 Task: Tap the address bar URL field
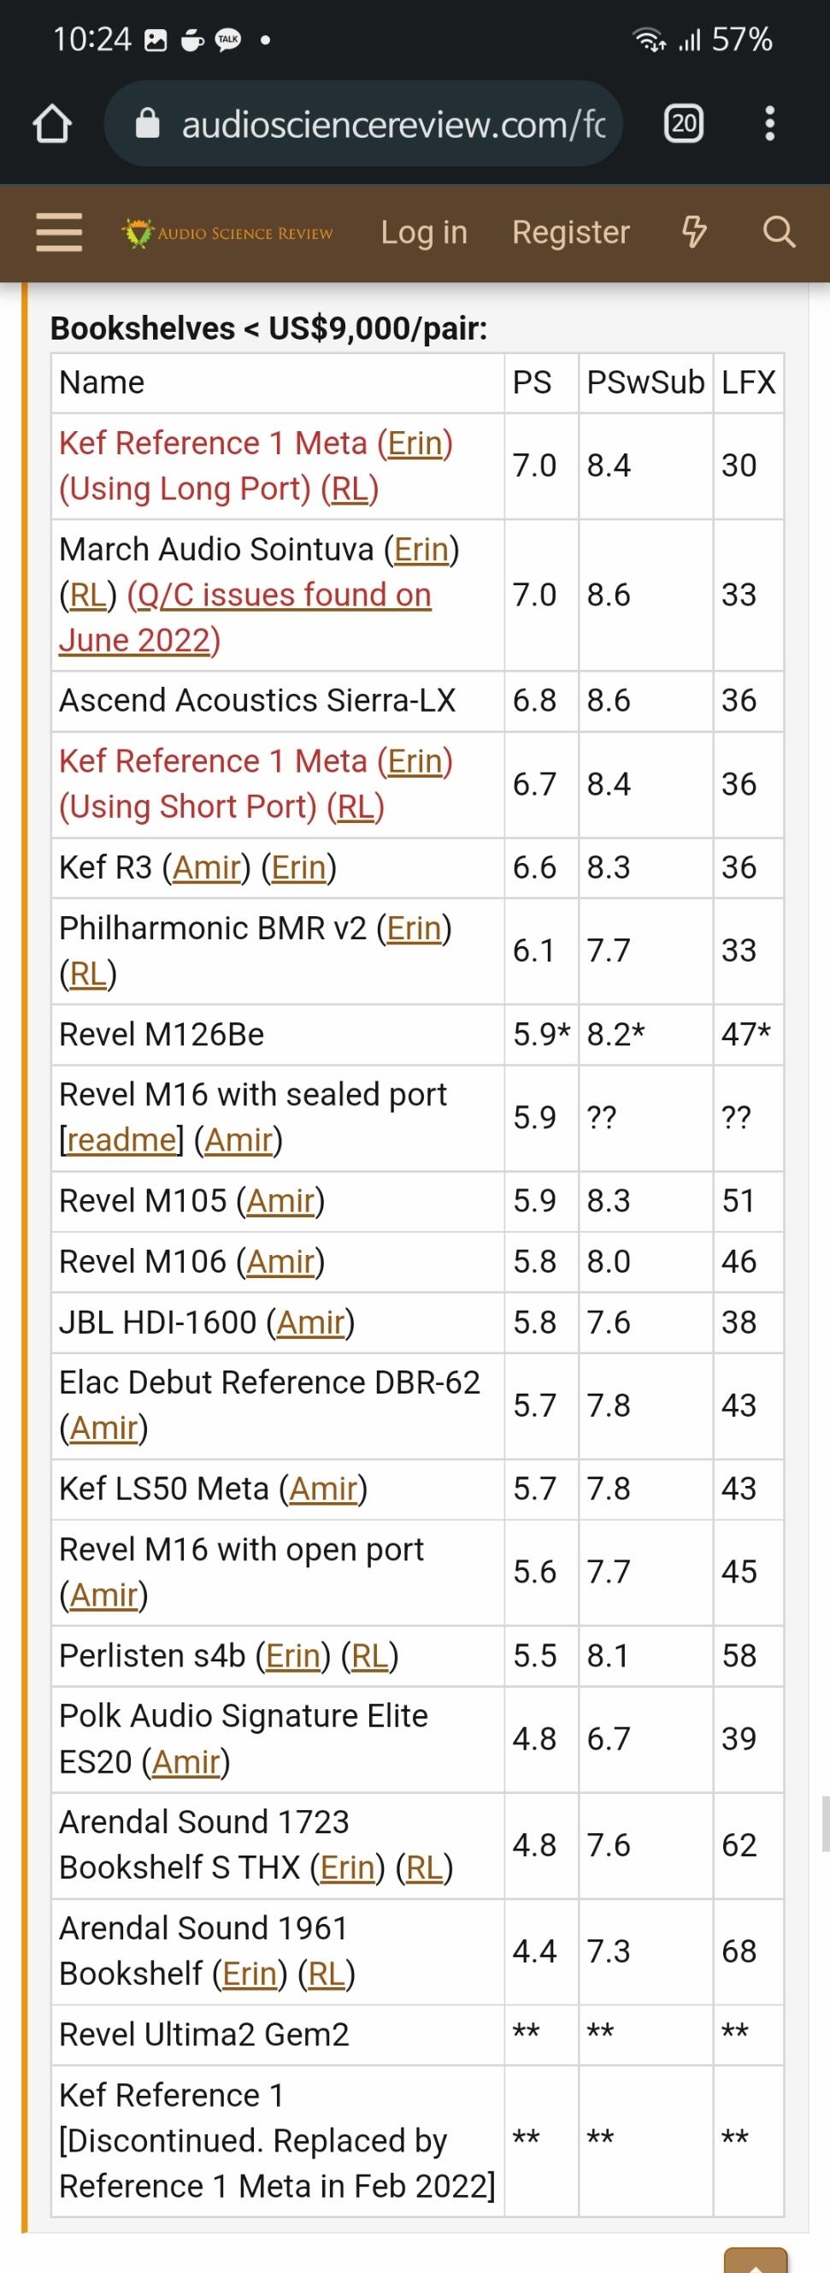392,124
